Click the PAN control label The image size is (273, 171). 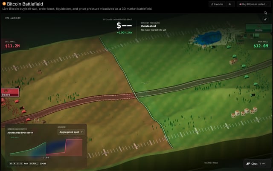(26, 163)
